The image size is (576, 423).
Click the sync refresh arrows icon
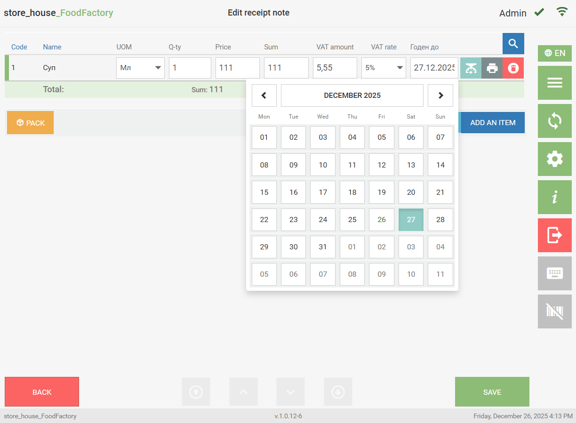click(x=554, y=121)
